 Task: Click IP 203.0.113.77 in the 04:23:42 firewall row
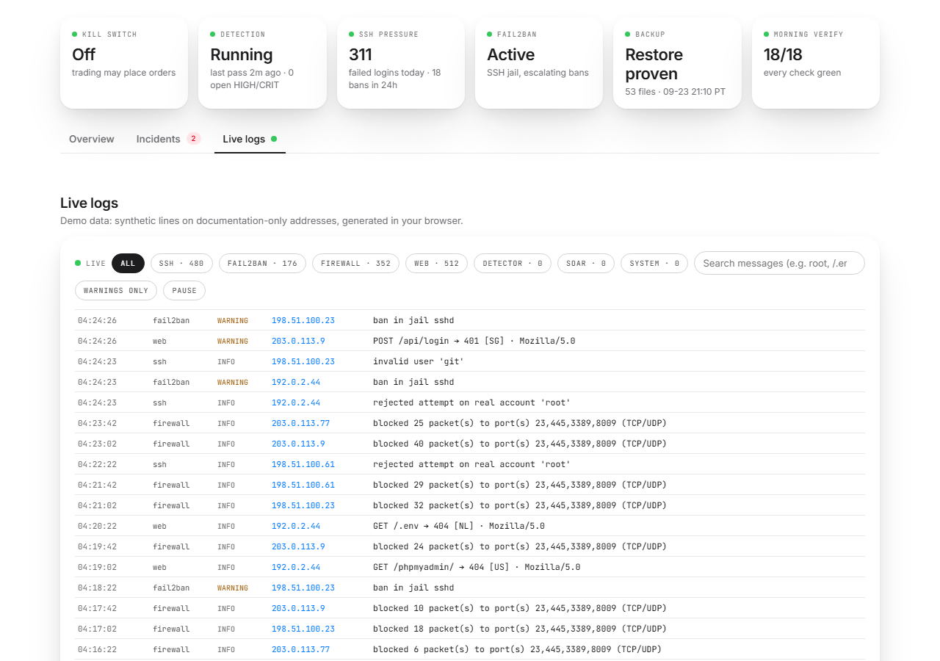click(300, 423)
